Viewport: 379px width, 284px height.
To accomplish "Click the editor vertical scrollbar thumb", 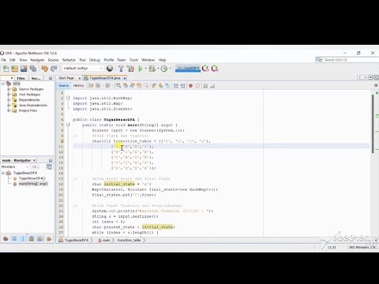I will click(x=373, y=124).
